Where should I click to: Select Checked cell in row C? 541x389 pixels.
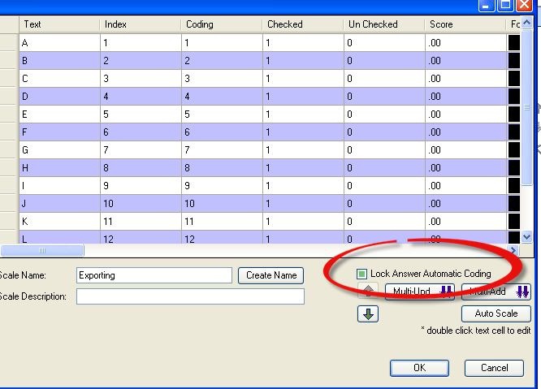pyautogui.click(x=303, y=79)
